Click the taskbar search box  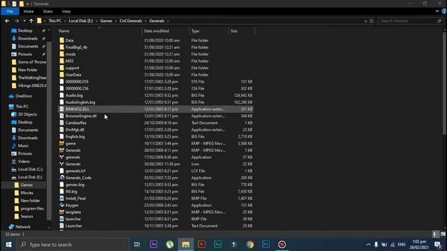point(73,245)
